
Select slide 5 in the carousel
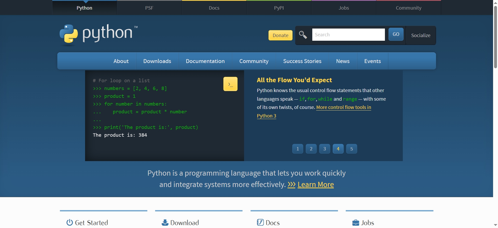tap(351, 149)
